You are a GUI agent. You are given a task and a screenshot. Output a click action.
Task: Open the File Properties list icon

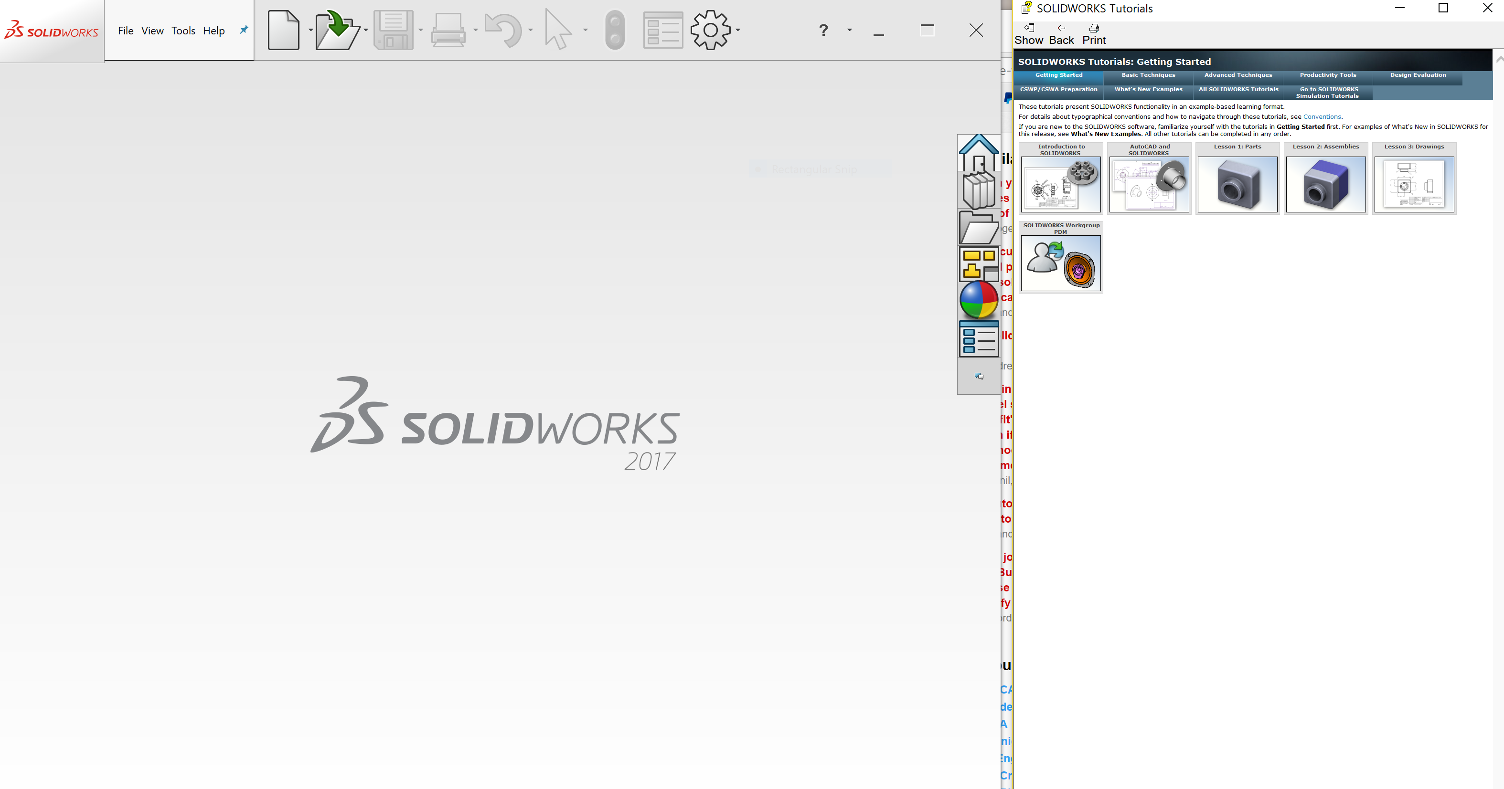[662, 30]
